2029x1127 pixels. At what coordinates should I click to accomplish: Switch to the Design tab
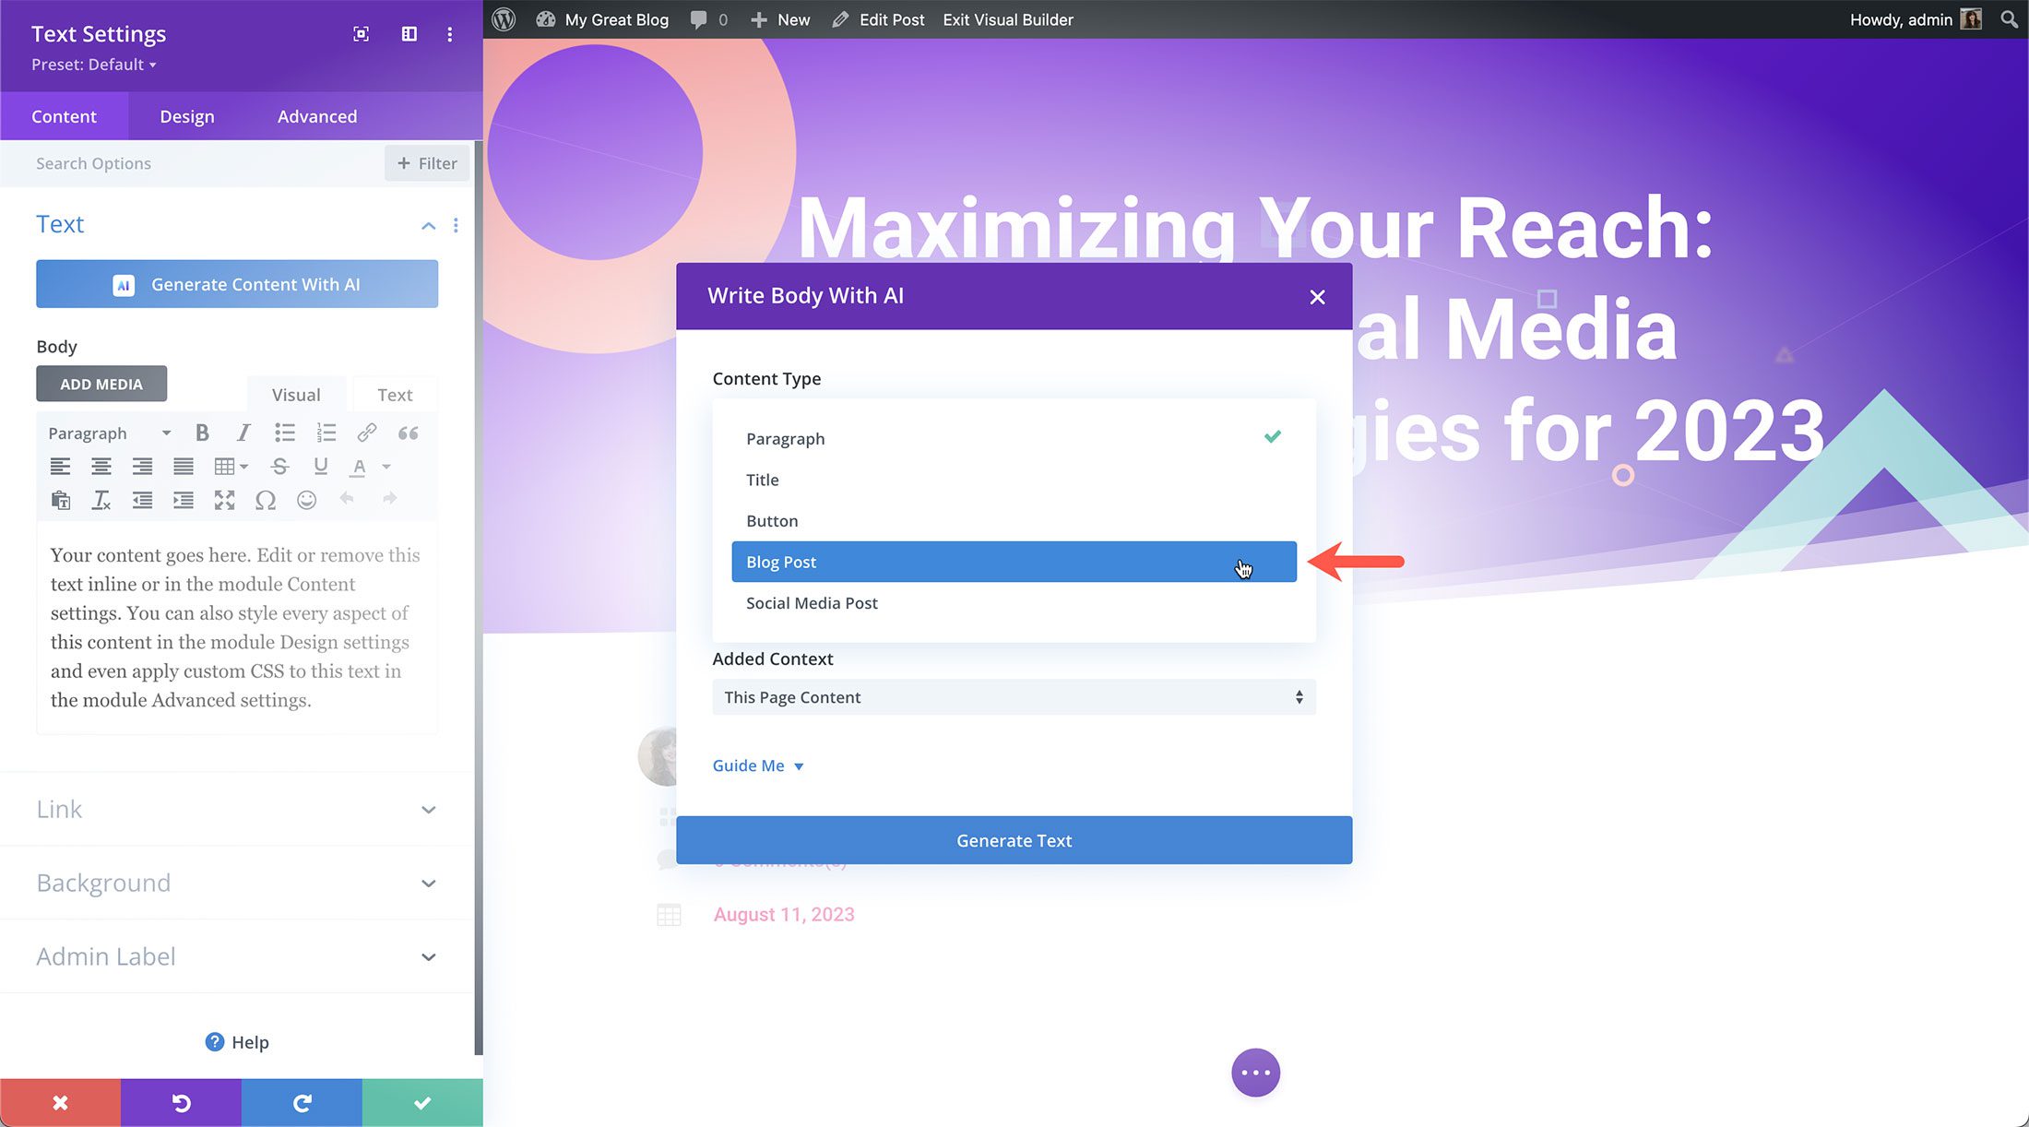[x=186, y=115]
